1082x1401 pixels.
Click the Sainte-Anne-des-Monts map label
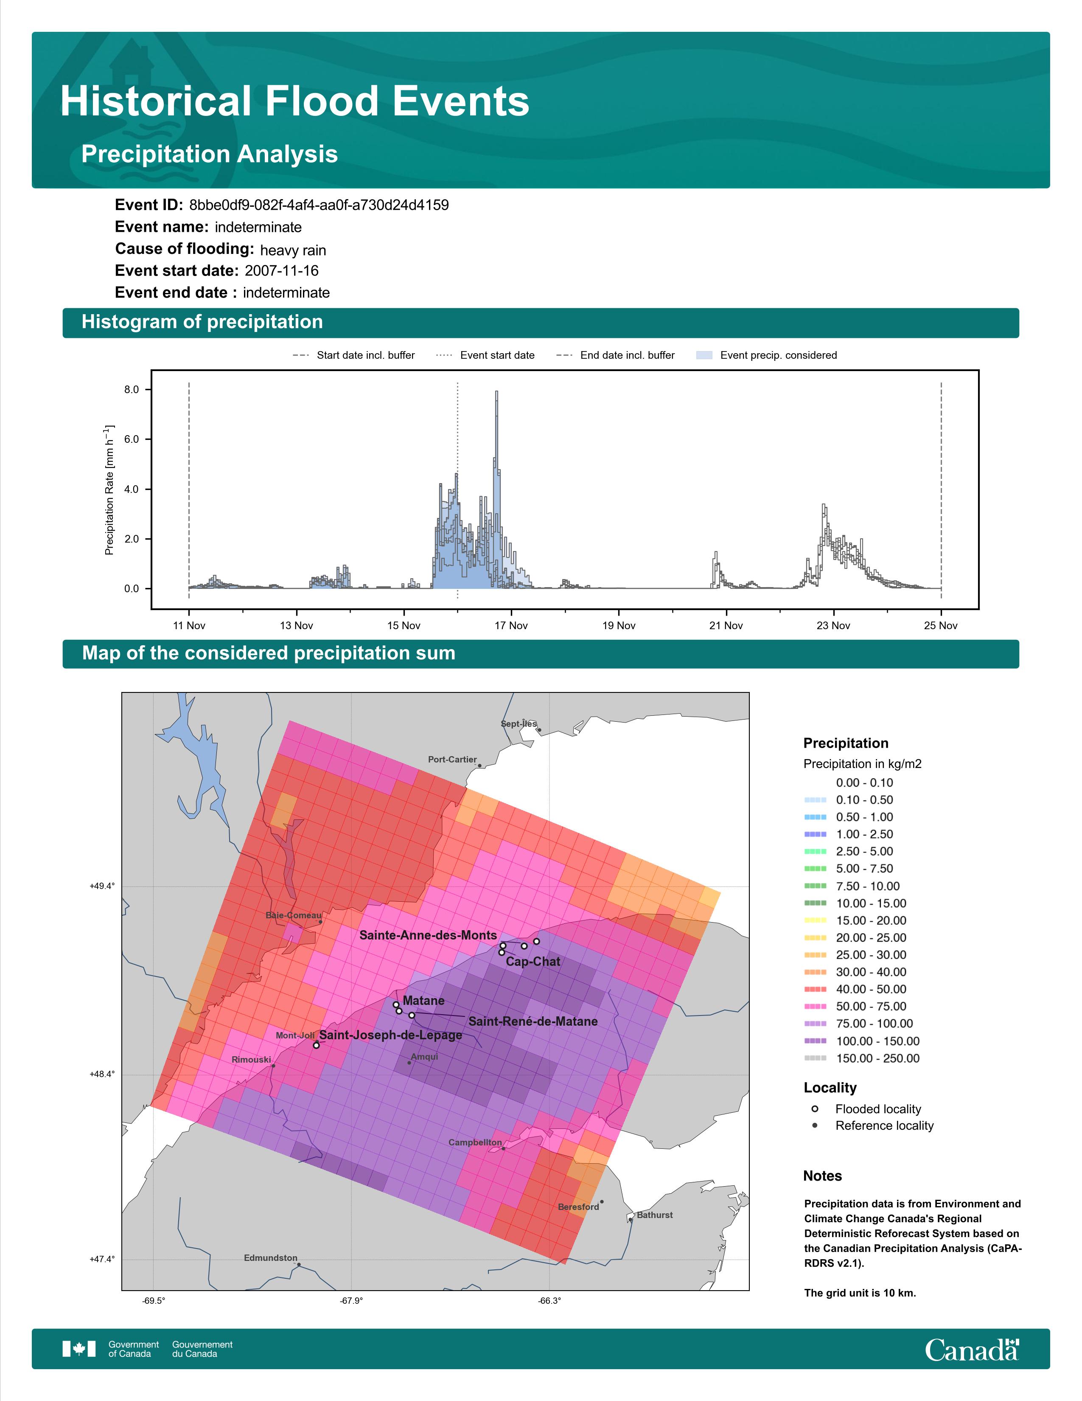click(x=428, y=935)
